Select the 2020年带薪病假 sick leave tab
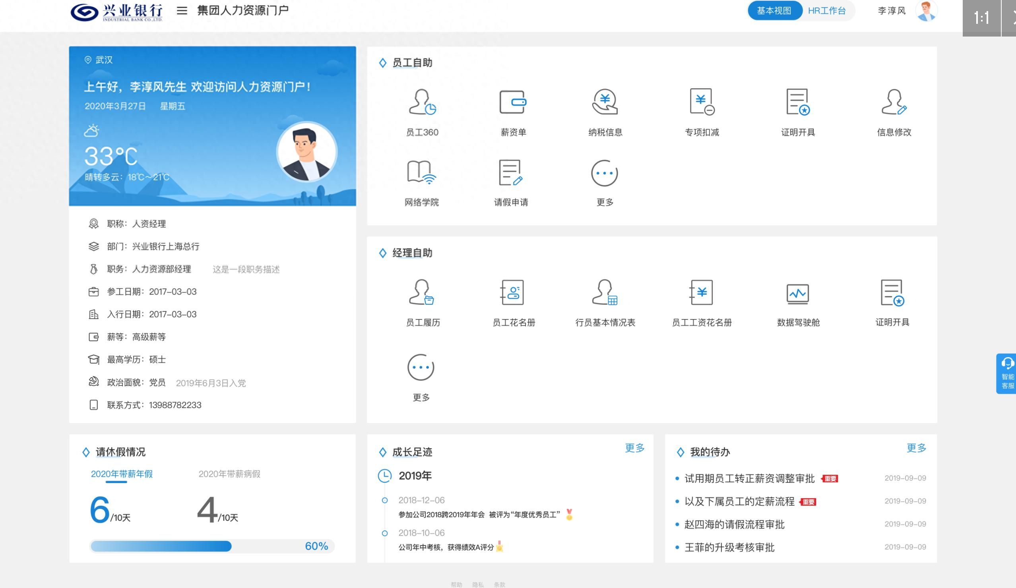 coord(229,474)
